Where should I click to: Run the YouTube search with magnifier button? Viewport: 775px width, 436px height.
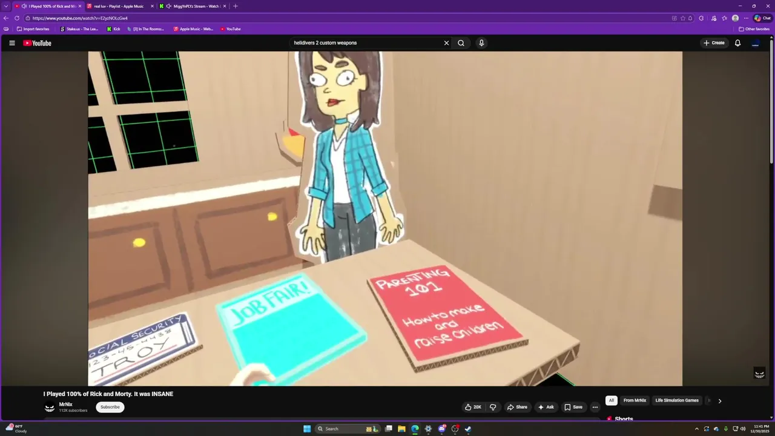[461, 43]
